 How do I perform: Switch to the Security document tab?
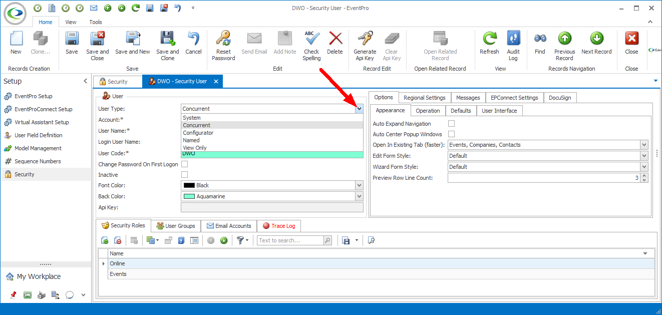[118, 82]
